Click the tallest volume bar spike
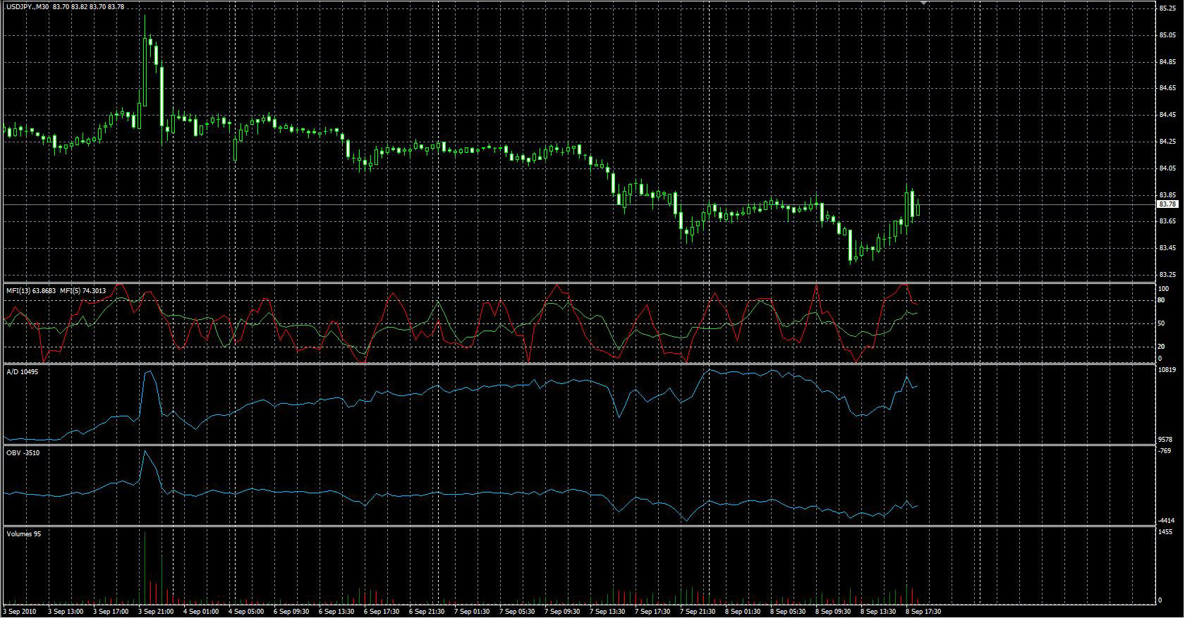 tap(144, 564)
